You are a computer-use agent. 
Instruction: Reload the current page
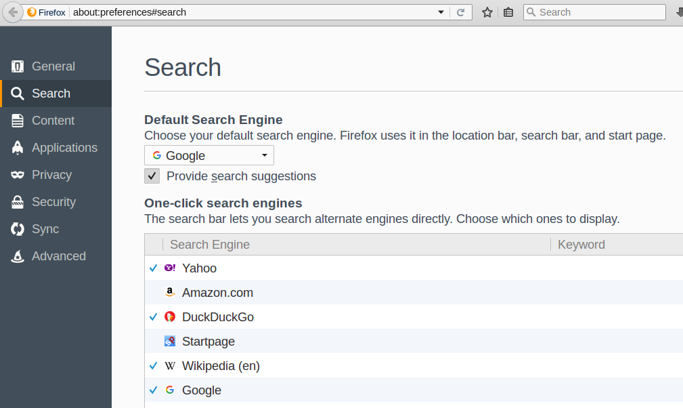click(x=460, y=12)
